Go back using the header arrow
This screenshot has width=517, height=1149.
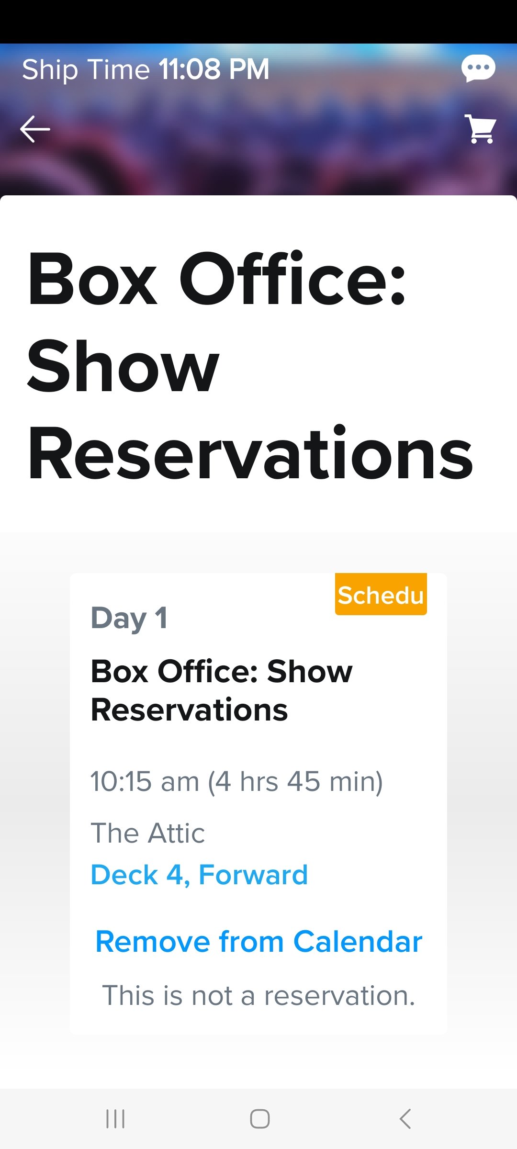coord(35,129)
